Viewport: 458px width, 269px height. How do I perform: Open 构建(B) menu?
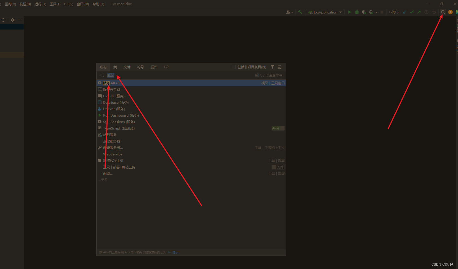(25, 4)
